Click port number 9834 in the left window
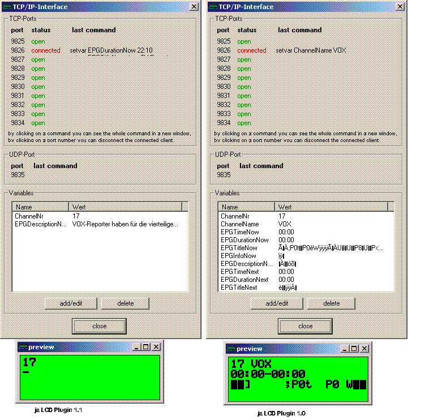 coord(18,123)
